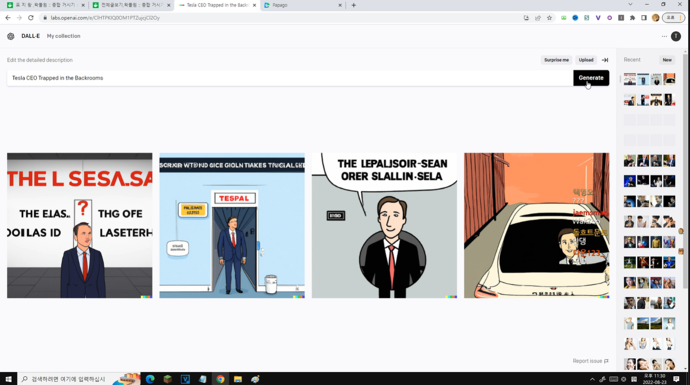Screen dimensions: 690x385
Task: Open the DALL·E more options ellipsis menu
Action: pyautogui.click(x=664, y=36)
